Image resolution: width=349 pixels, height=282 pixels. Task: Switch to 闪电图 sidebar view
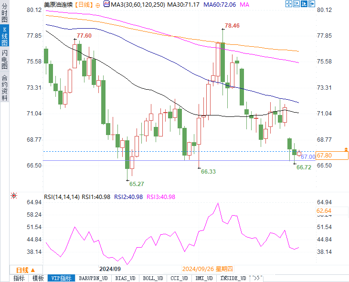(4, 59)
